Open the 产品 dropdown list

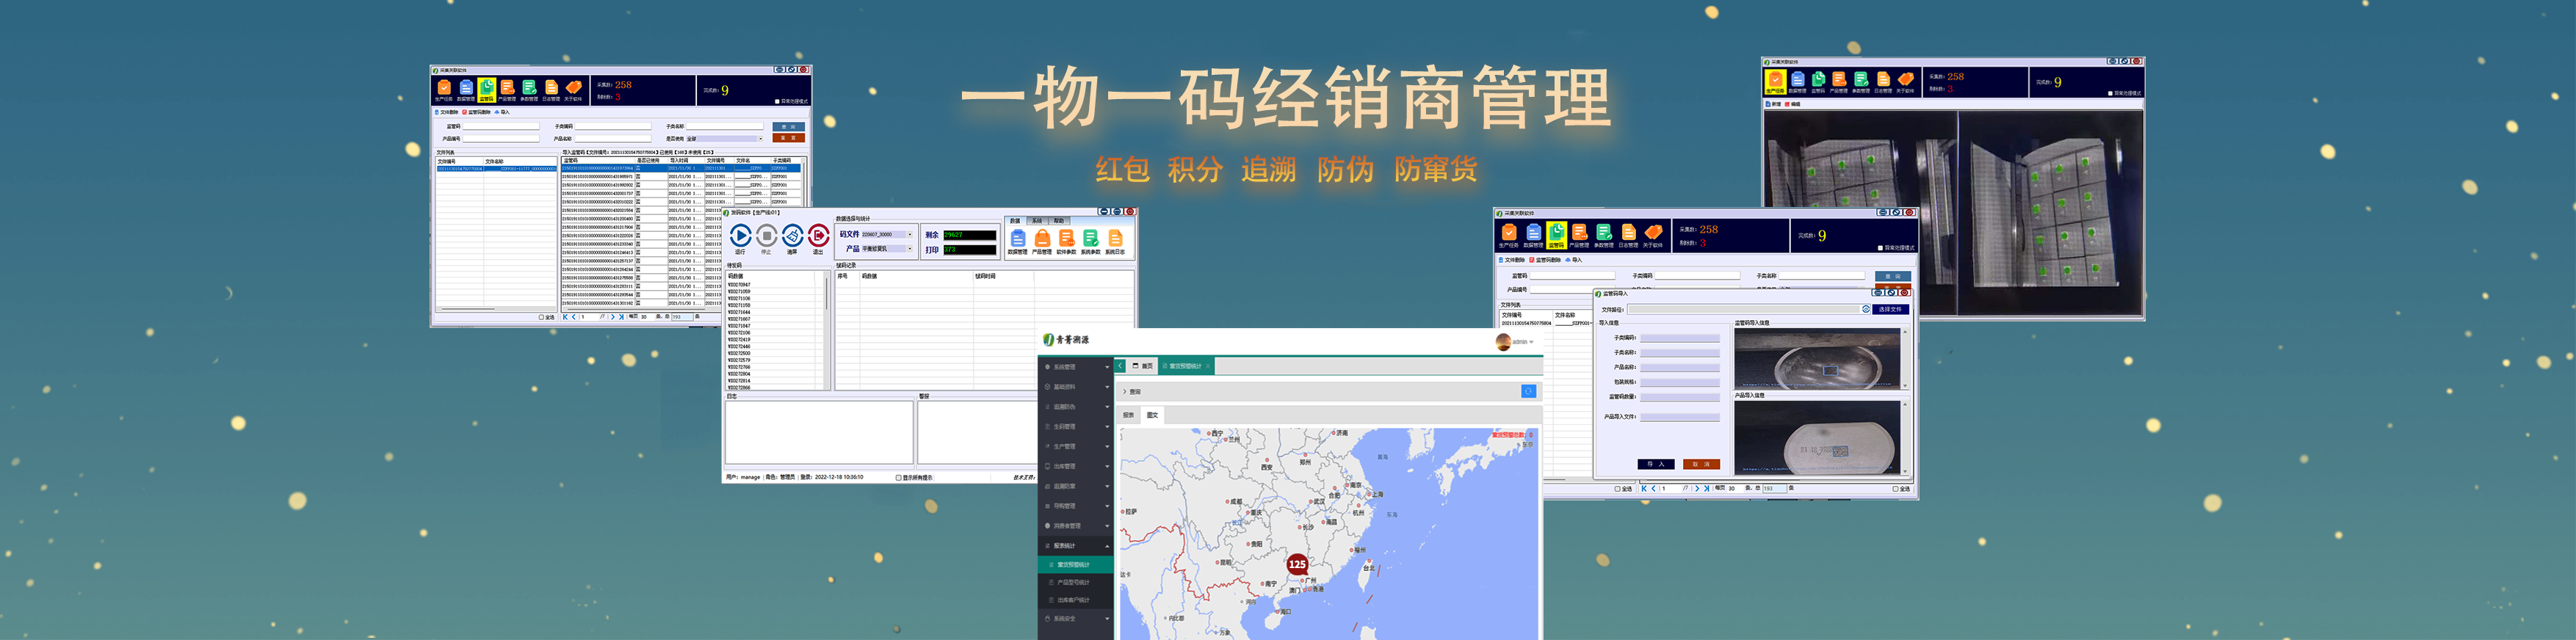point(909,249)
